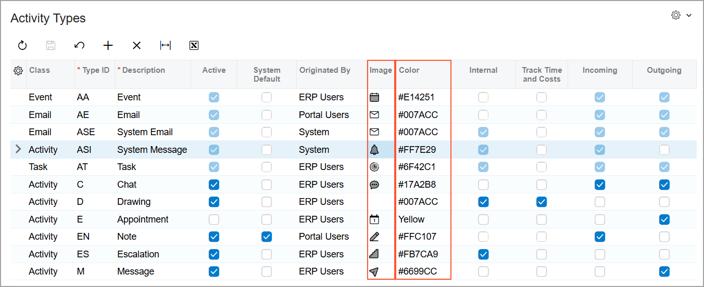704x287 pixels.
Task: Toggle Internal checkbox for Escalation
Action: click(x=484, y=254)
